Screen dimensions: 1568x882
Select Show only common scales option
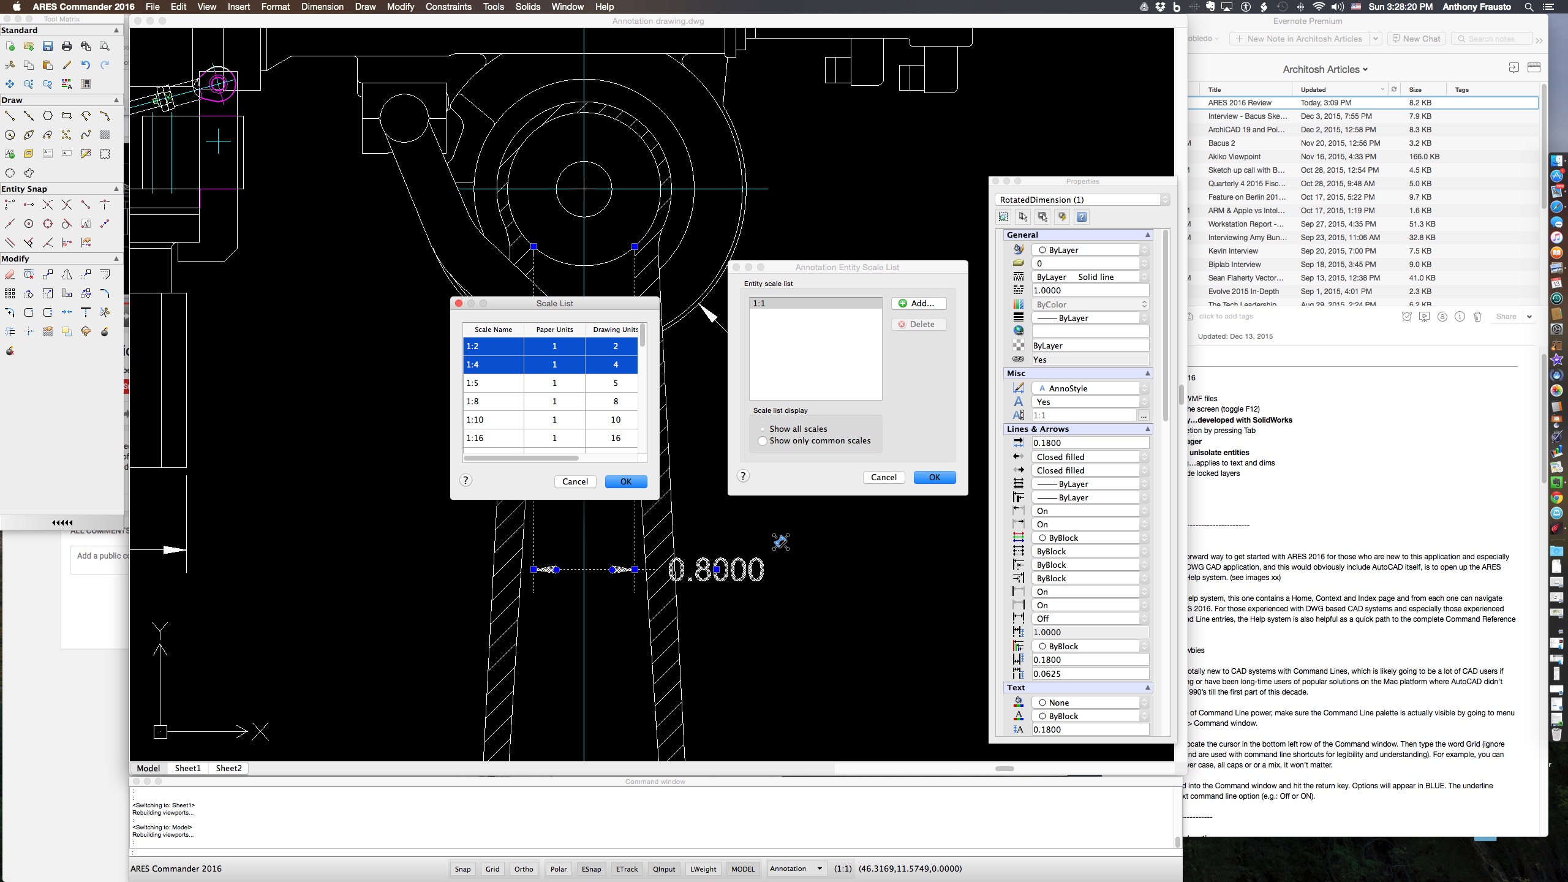click(x=763, y=441)
